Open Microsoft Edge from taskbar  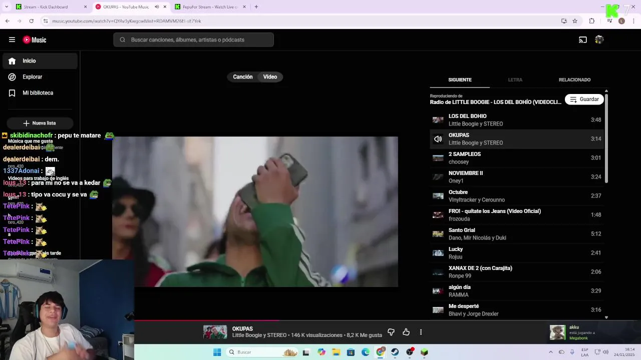(366, 352)
